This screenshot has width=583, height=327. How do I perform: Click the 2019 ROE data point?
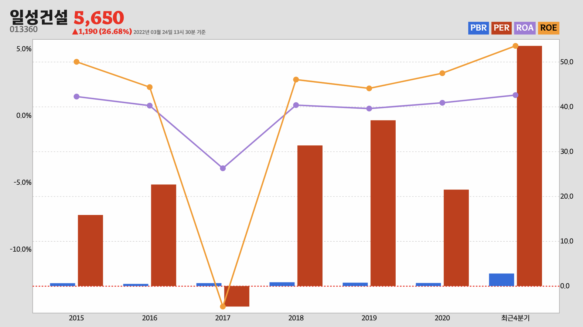tap(369, 88)
